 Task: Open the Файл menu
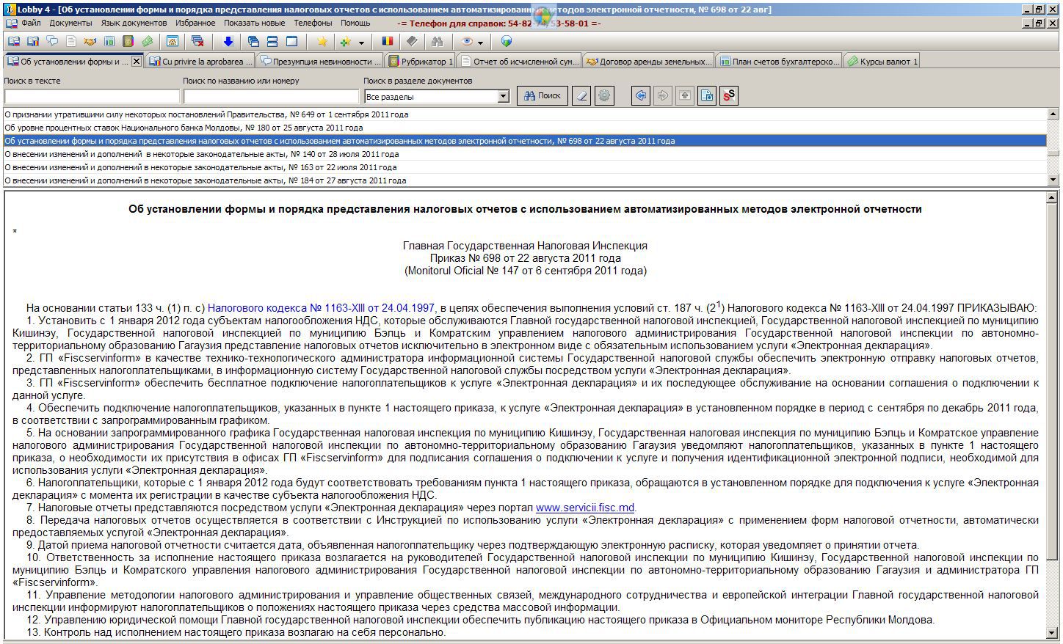click(x=31, y=23)
